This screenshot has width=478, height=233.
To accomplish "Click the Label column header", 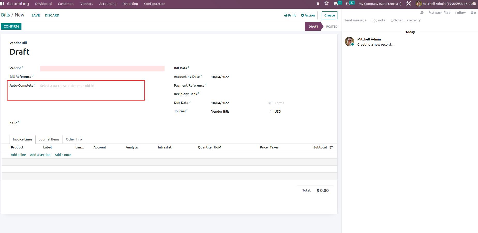I will coord(47,147).
